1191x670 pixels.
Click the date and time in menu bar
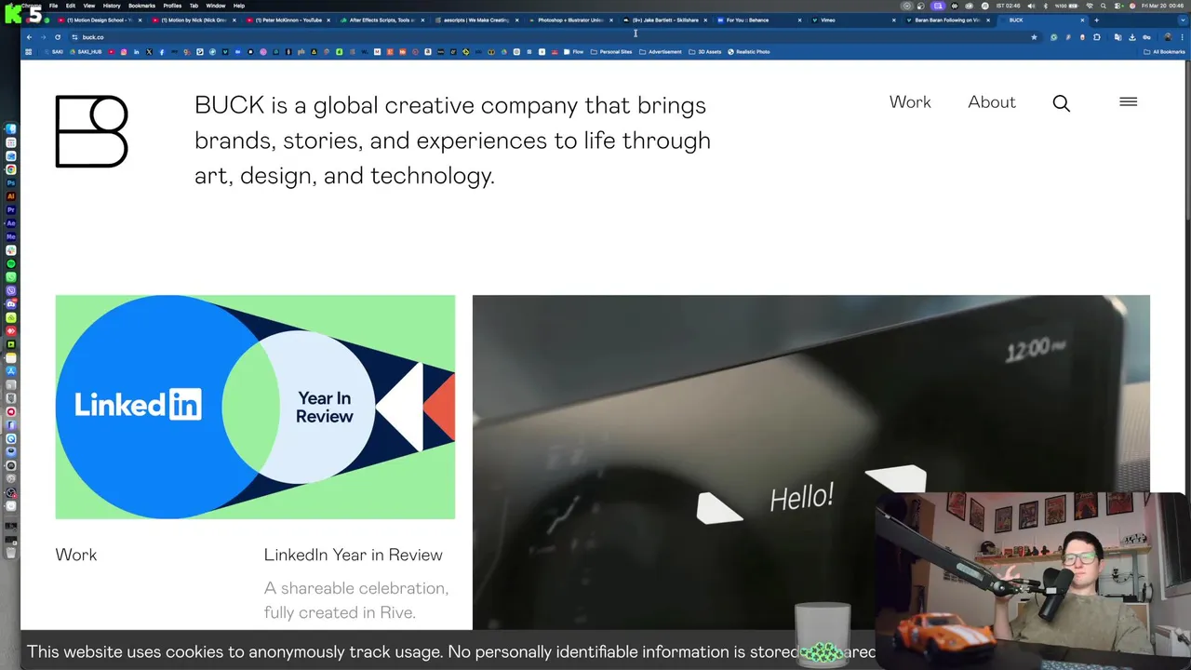(1162, 6)
